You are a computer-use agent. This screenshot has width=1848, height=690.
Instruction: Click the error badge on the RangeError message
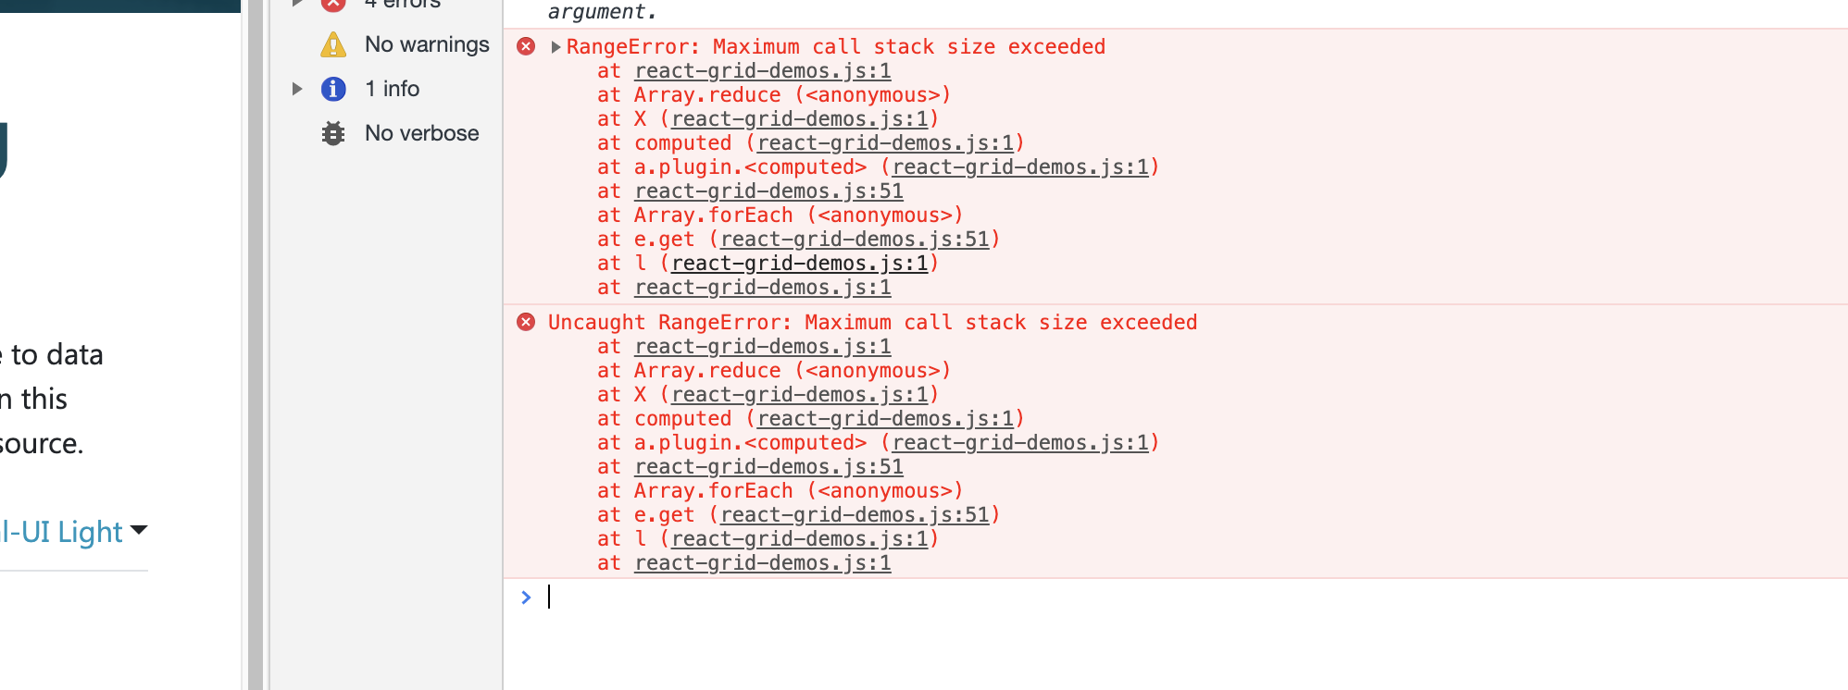pos(526,45)
